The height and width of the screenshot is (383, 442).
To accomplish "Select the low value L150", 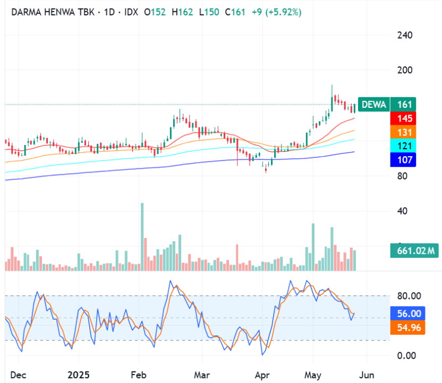I will (209, 12).
